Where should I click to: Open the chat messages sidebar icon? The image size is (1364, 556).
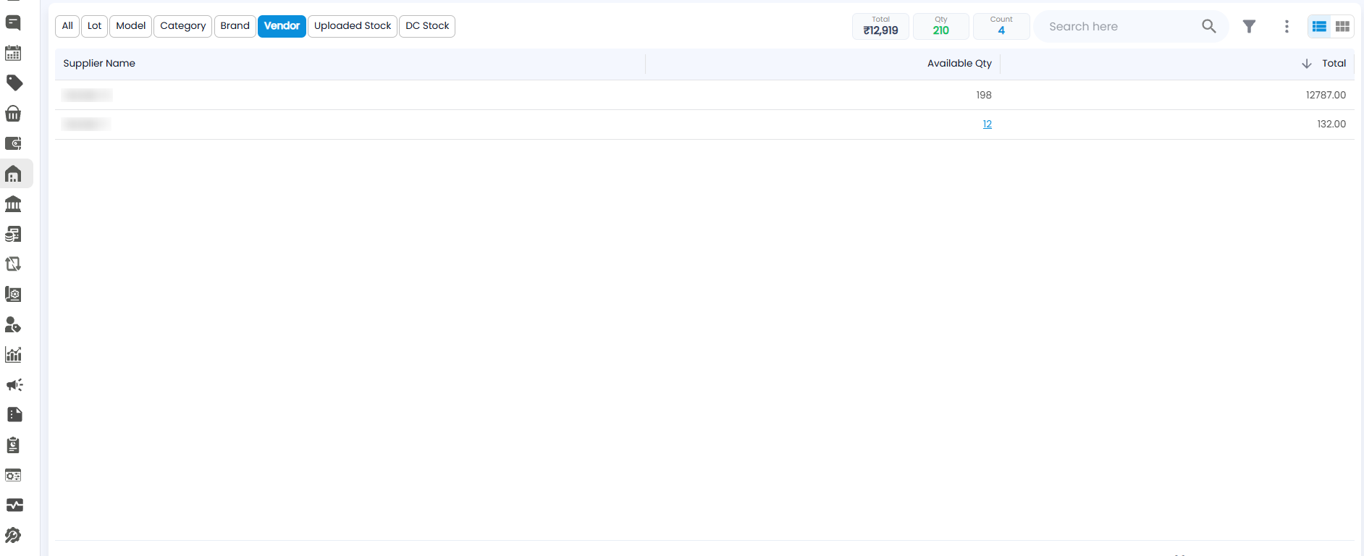point(13,23)
